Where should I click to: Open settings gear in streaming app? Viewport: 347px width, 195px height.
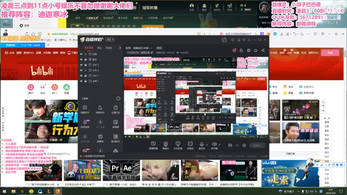point(244,145)
